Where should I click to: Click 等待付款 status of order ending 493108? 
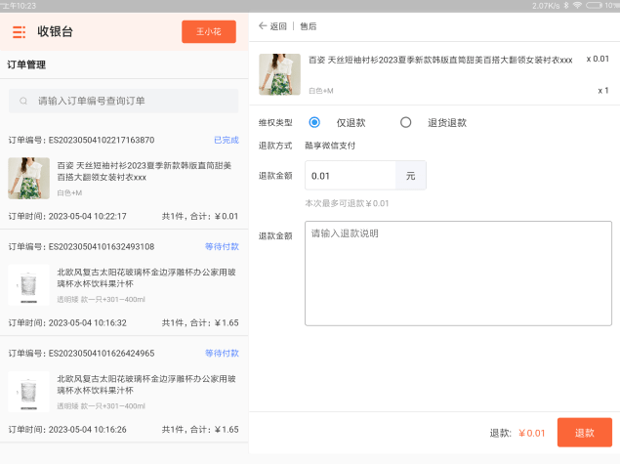[222, 247]
